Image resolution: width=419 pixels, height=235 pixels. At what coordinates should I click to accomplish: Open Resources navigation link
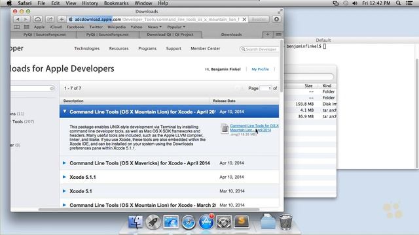pos(118,48)
